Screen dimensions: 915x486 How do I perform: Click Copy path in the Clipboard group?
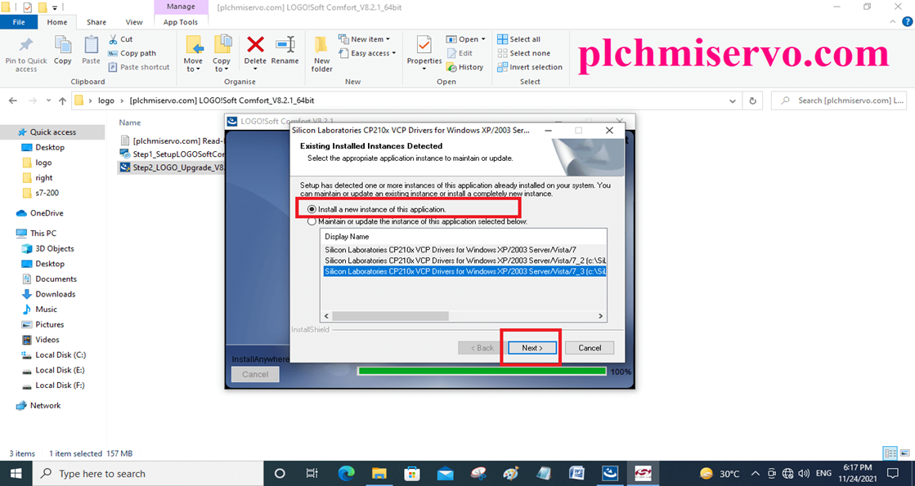[132, 53]
